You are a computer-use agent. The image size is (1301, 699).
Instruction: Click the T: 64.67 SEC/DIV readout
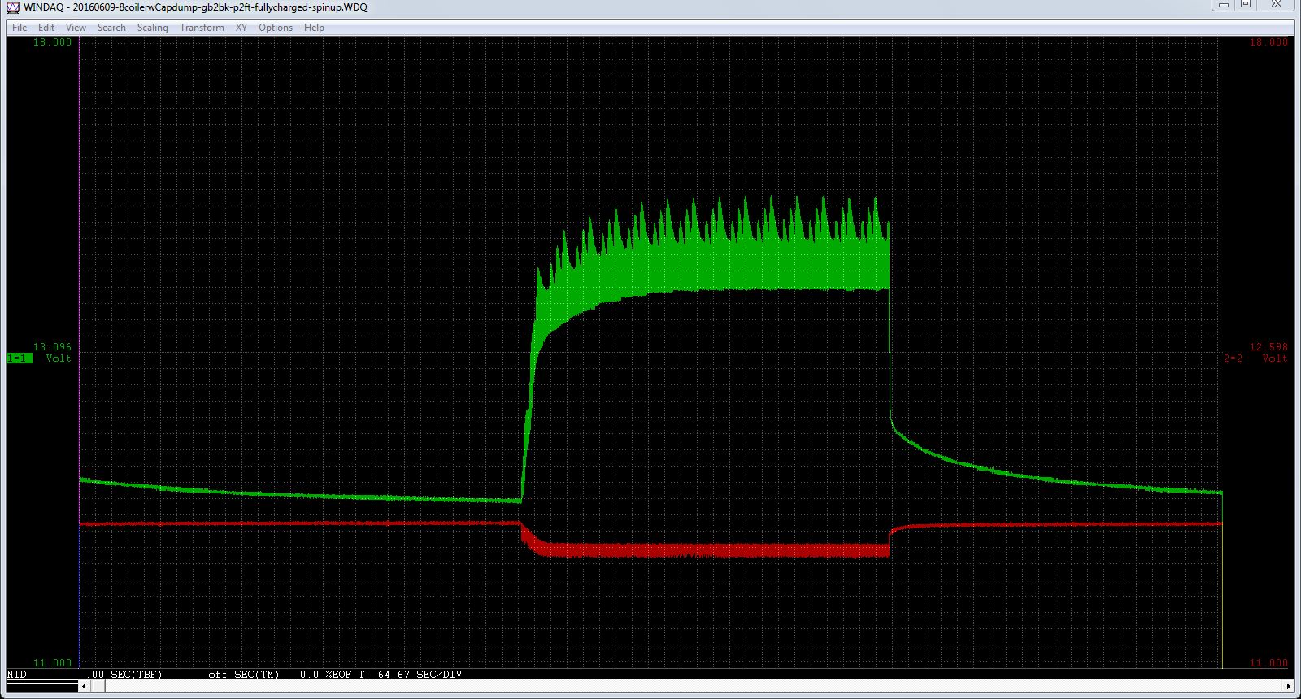(x=410, y=675)
